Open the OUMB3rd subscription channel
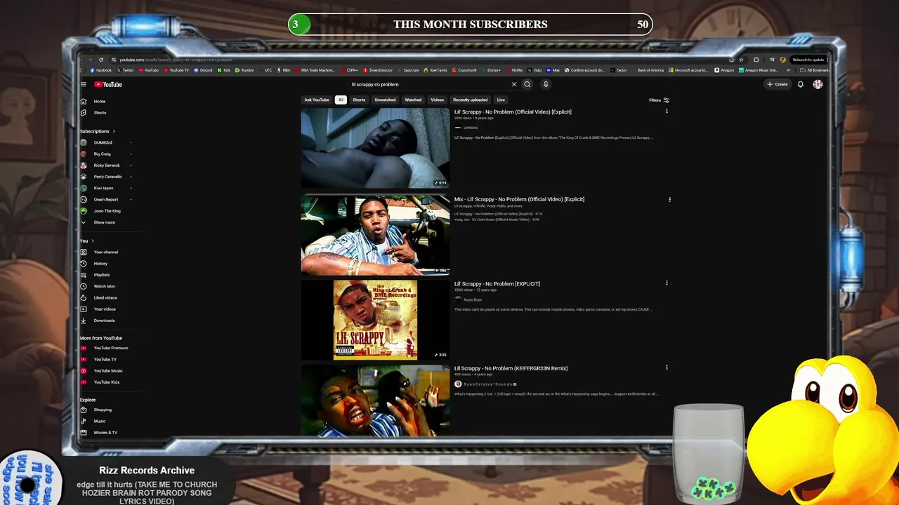The image size is (899, 505). pos(103,142)
